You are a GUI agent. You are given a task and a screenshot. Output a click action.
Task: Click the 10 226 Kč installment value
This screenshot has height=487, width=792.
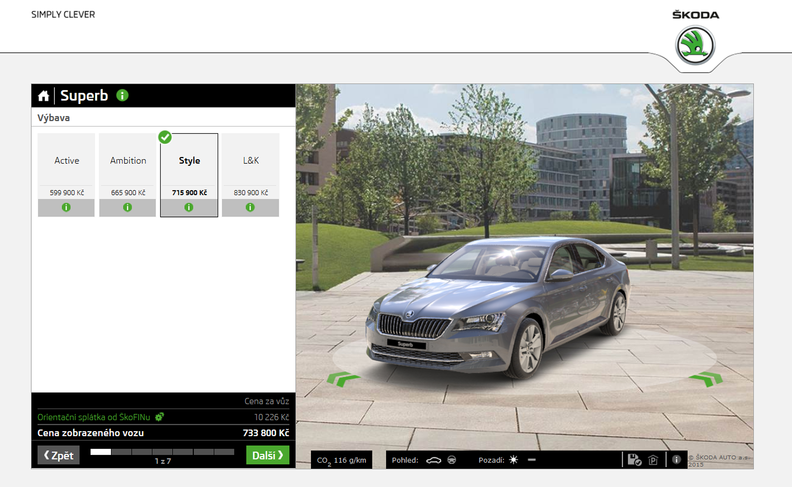[x=271, y=417]
